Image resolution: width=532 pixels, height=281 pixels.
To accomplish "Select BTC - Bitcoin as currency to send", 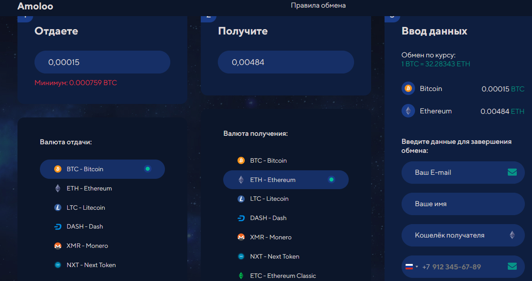I will pyautogui.click(x=102, y=169).
